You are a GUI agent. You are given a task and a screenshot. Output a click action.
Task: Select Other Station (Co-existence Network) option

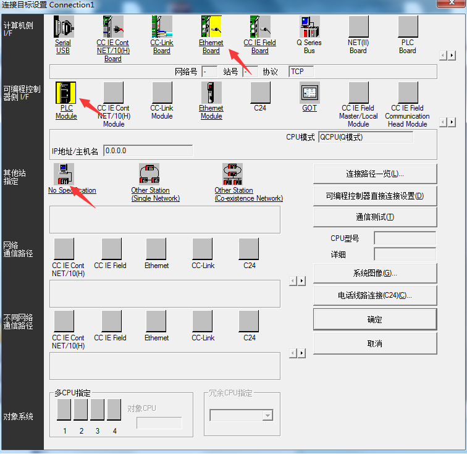coord(233,175)
